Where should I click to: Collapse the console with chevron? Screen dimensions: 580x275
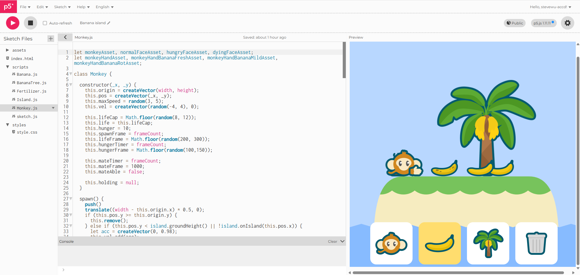point(342,241)
